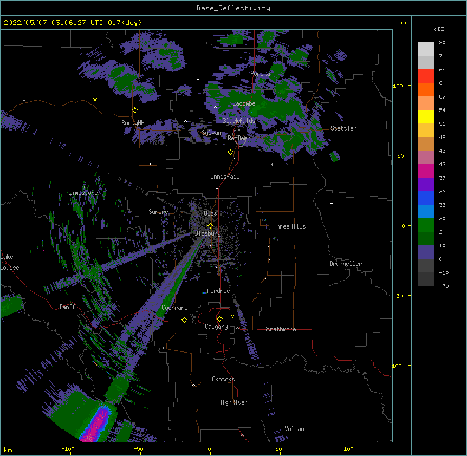Image resolution: width=467 pixels, height=456 pixels.
Task: Click the Okotoks town label
Action: click(x=223, y=379)
